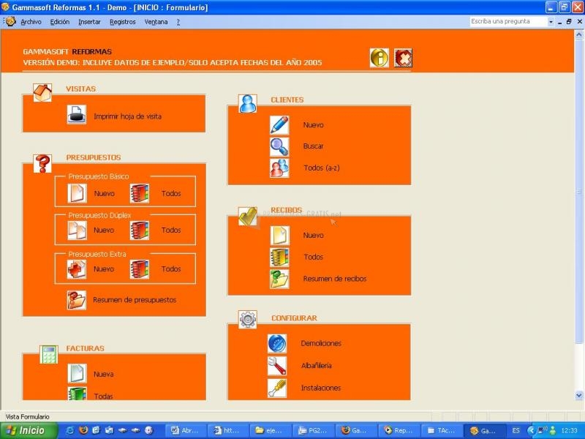
Task: Click the red exit icon in header
Action: pyautogui.click(x=403, y=58)
